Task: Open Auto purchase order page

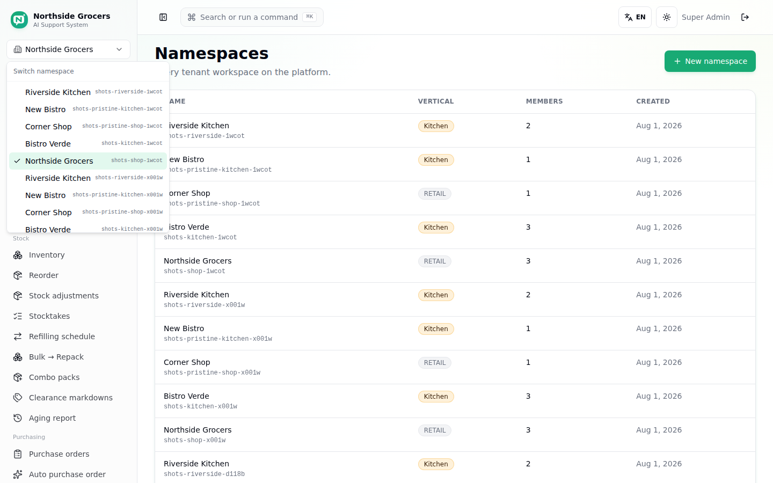Action: pos(68,474)
